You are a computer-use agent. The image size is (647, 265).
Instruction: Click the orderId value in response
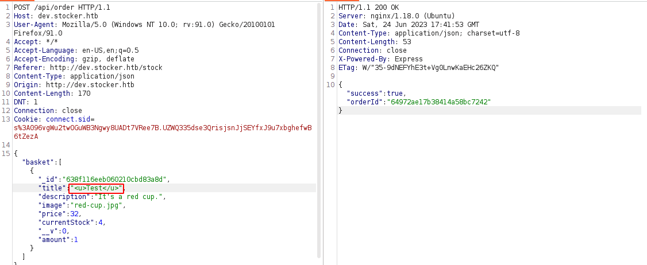pos(440,102)
